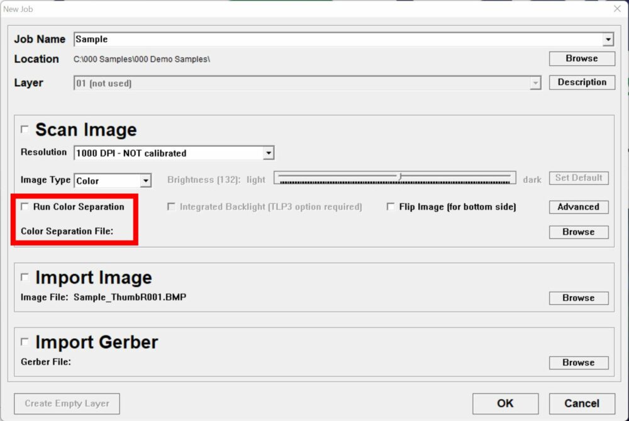Click the "Gerber File:" label
Screen dimensions: 629x421
click(46, 362)
